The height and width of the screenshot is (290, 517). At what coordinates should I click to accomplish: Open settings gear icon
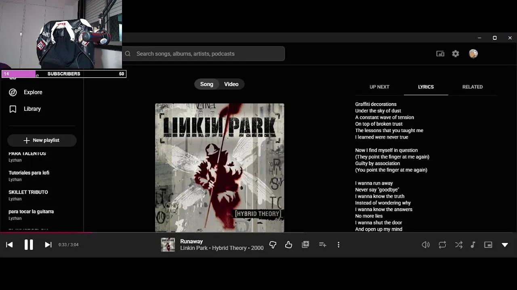coord(456,54)
